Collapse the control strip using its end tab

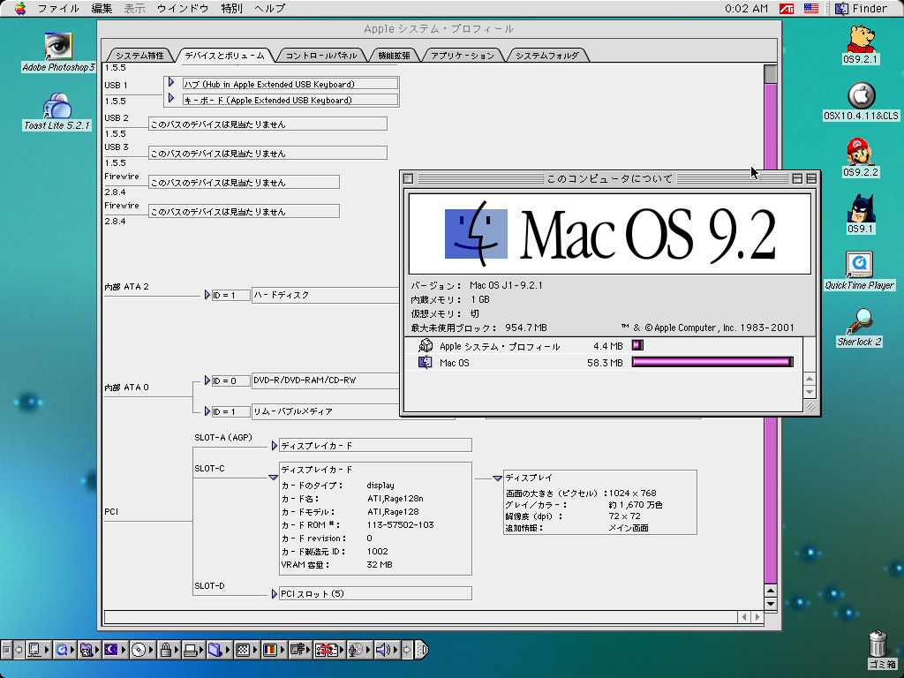(421, 650)
